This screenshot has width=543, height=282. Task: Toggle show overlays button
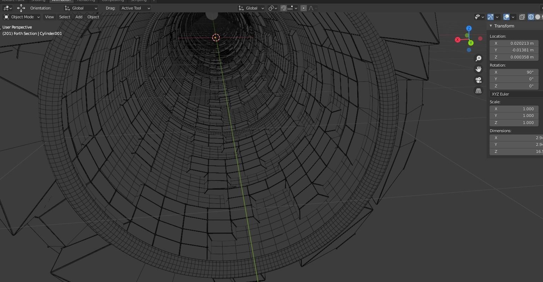pos(506,17)
